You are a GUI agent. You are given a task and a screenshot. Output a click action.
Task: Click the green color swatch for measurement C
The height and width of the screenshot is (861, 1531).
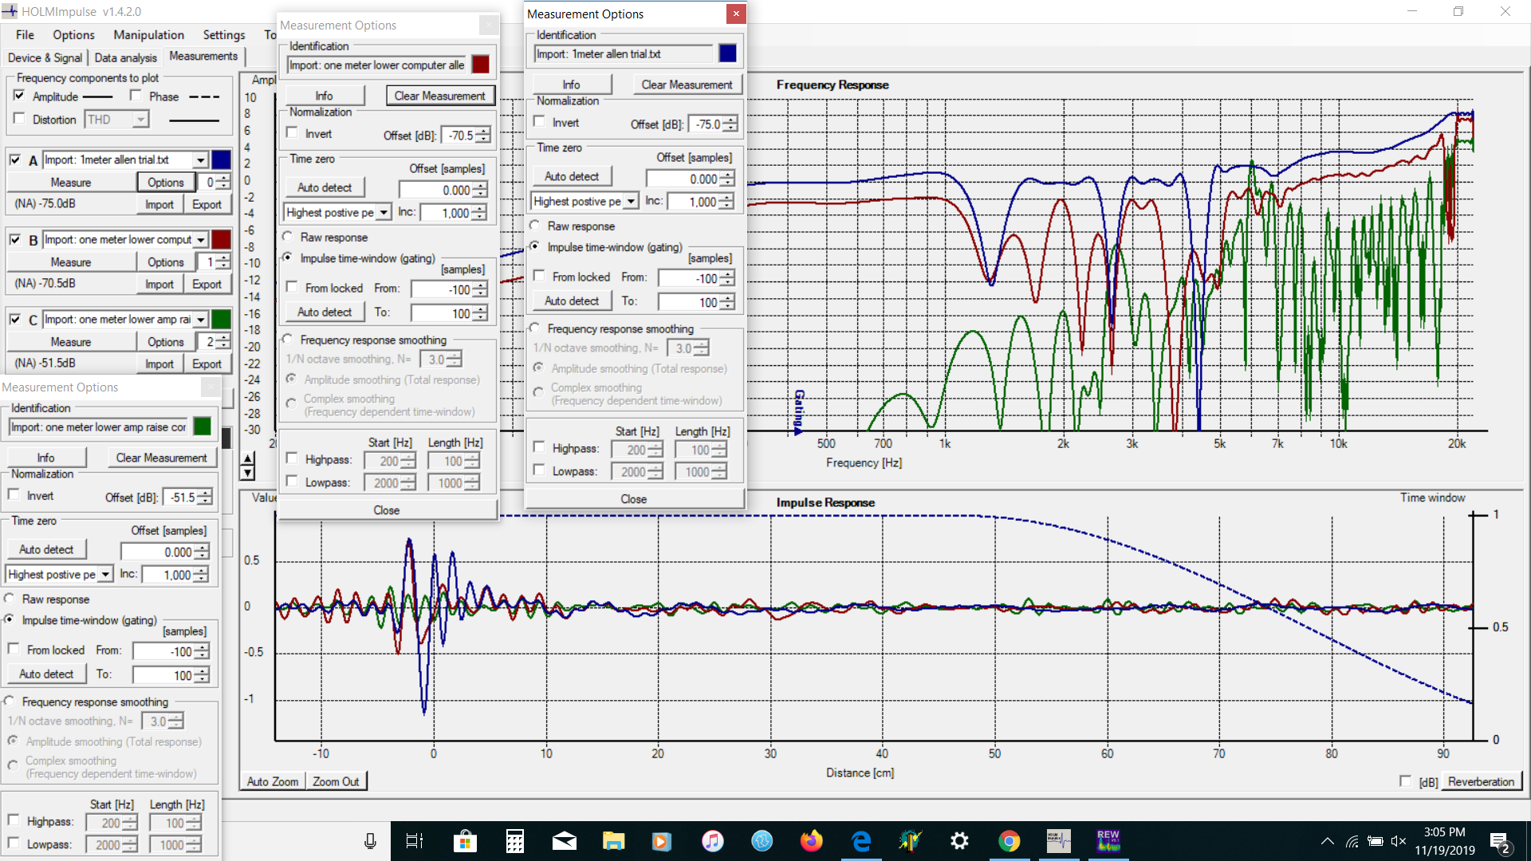222,319
